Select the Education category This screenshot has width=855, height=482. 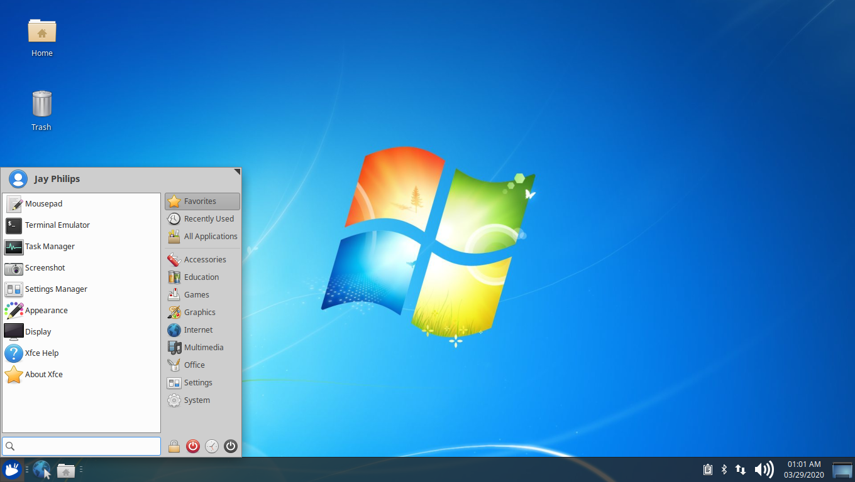point(202,277)
